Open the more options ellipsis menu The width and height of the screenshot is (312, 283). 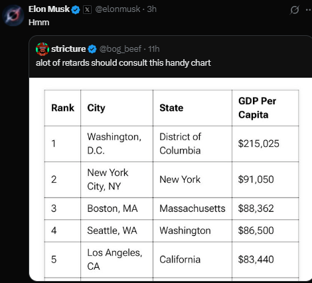tap(309, 10)
